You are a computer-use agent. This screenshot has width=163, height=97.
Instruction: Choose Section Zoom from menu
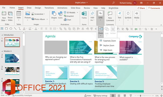pos(109,46)
